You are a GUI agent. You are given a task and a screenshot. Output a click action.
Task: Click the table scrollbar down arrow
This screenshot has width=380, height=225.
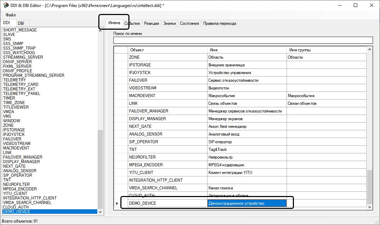(370, 207)
